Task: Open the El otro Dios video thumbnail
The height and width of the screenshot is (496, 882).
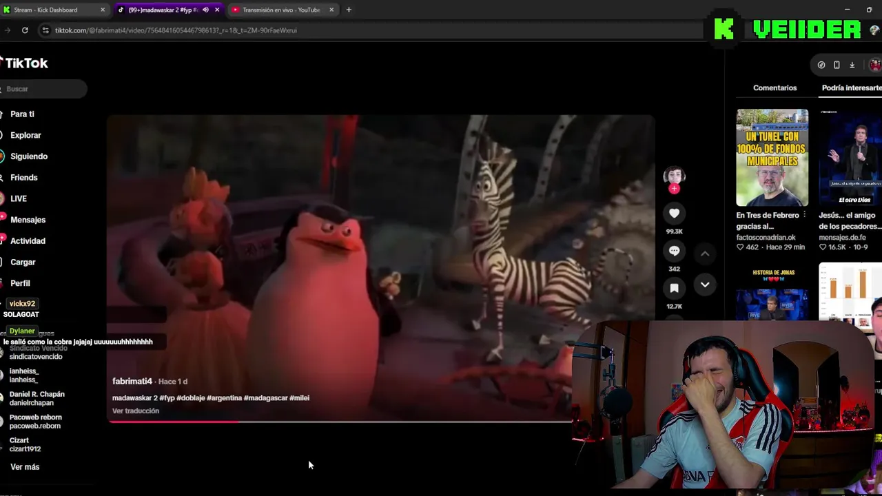Action: click(x=850, y=158)
